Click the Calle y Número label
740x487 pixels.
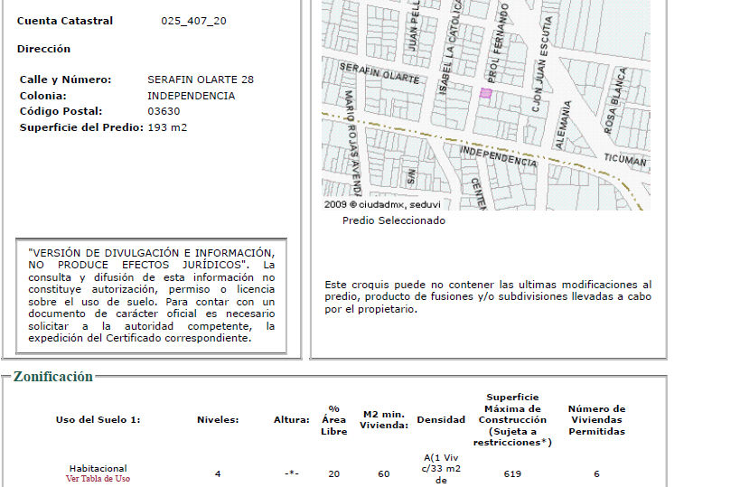coord(66,80)
